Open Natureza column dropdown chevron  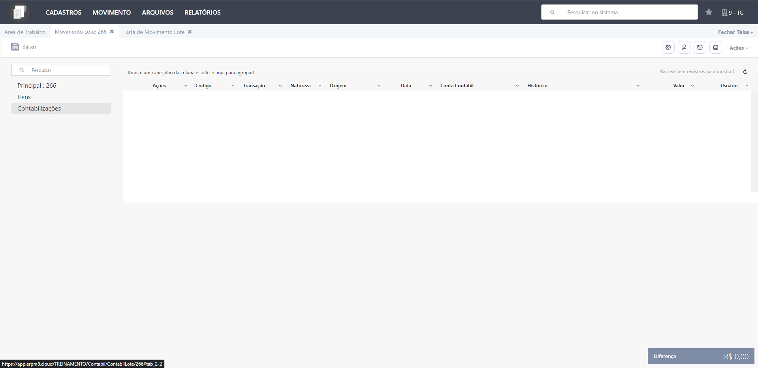coord(320,86)
